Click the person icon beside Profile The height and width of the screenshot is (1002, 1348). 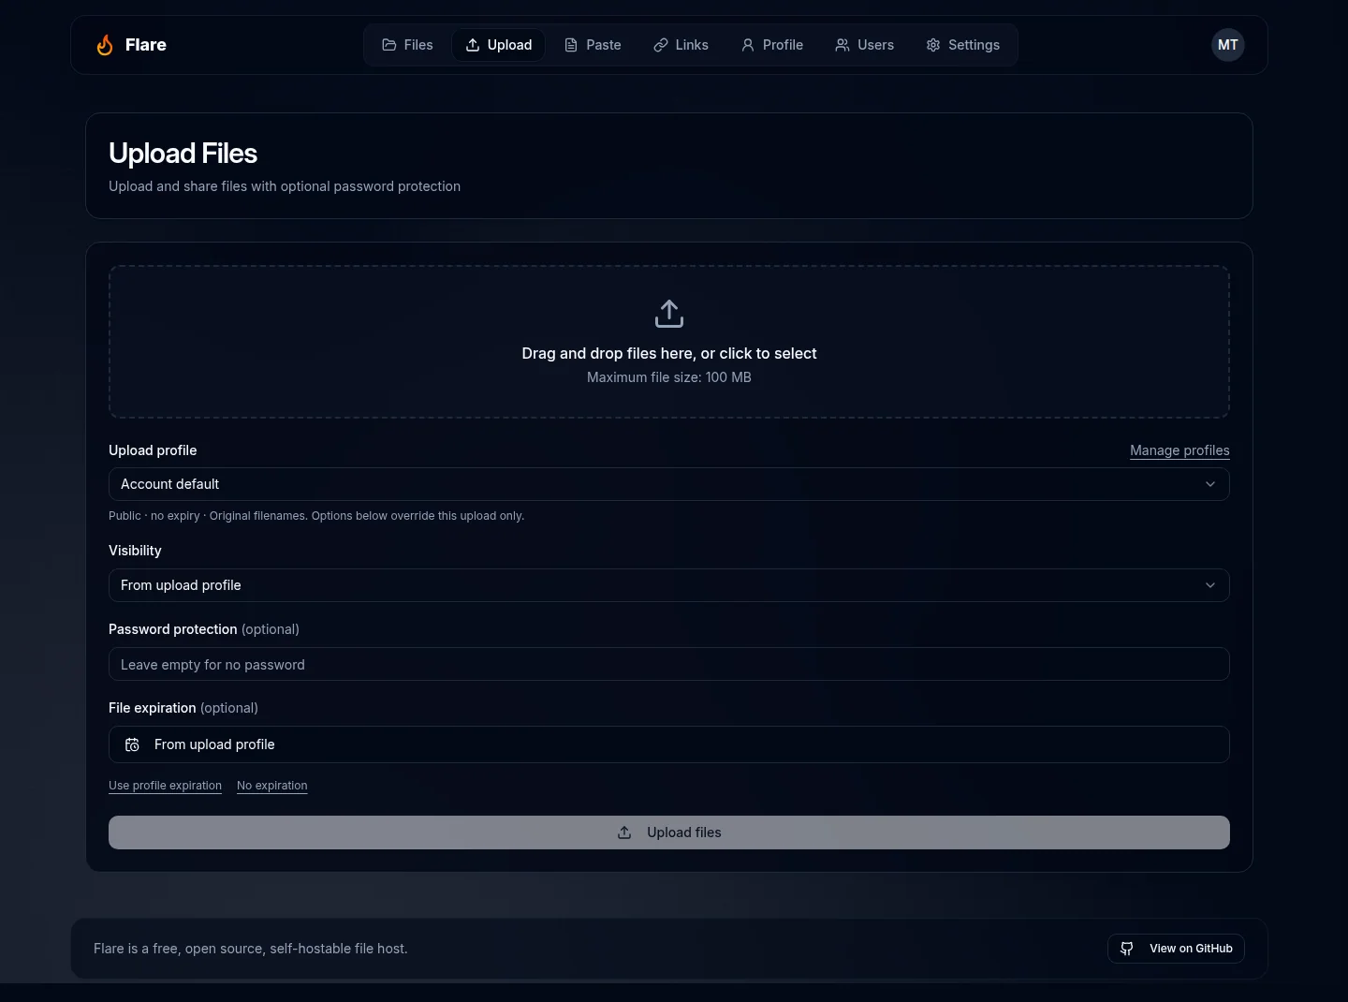coord(748,45)
